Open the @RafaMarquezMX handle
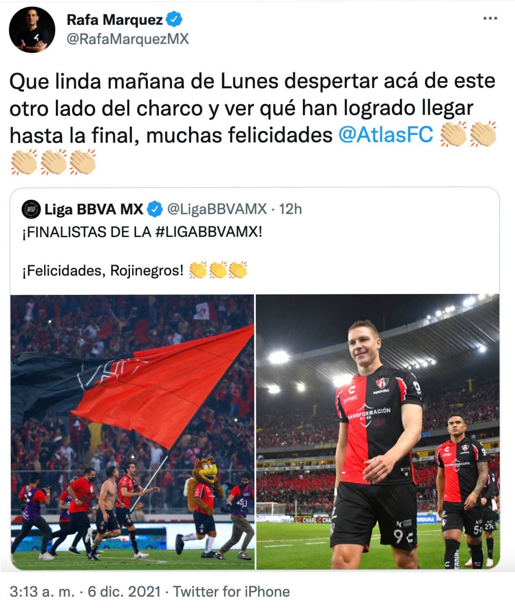Viewport: 515px width, 608px height. (x=127, y=39)
